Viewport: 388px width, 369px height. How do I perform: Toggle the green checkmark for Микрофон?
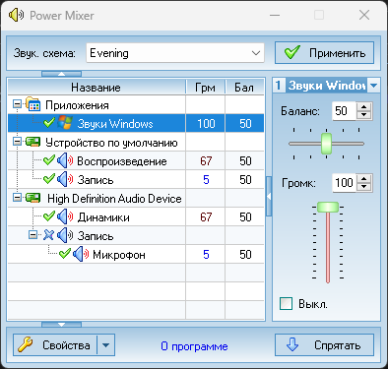point(65,254)
